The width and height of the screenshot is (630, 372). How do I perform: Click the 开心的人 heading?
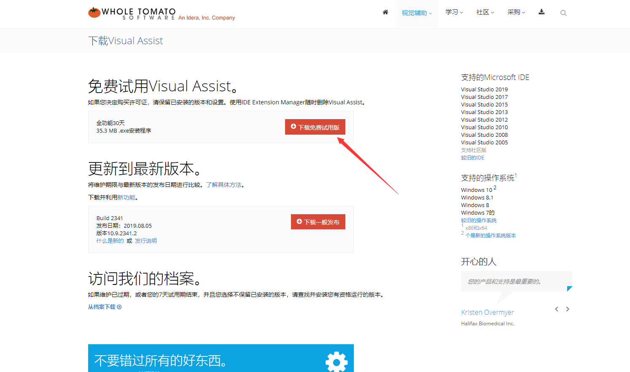[479, 261]
